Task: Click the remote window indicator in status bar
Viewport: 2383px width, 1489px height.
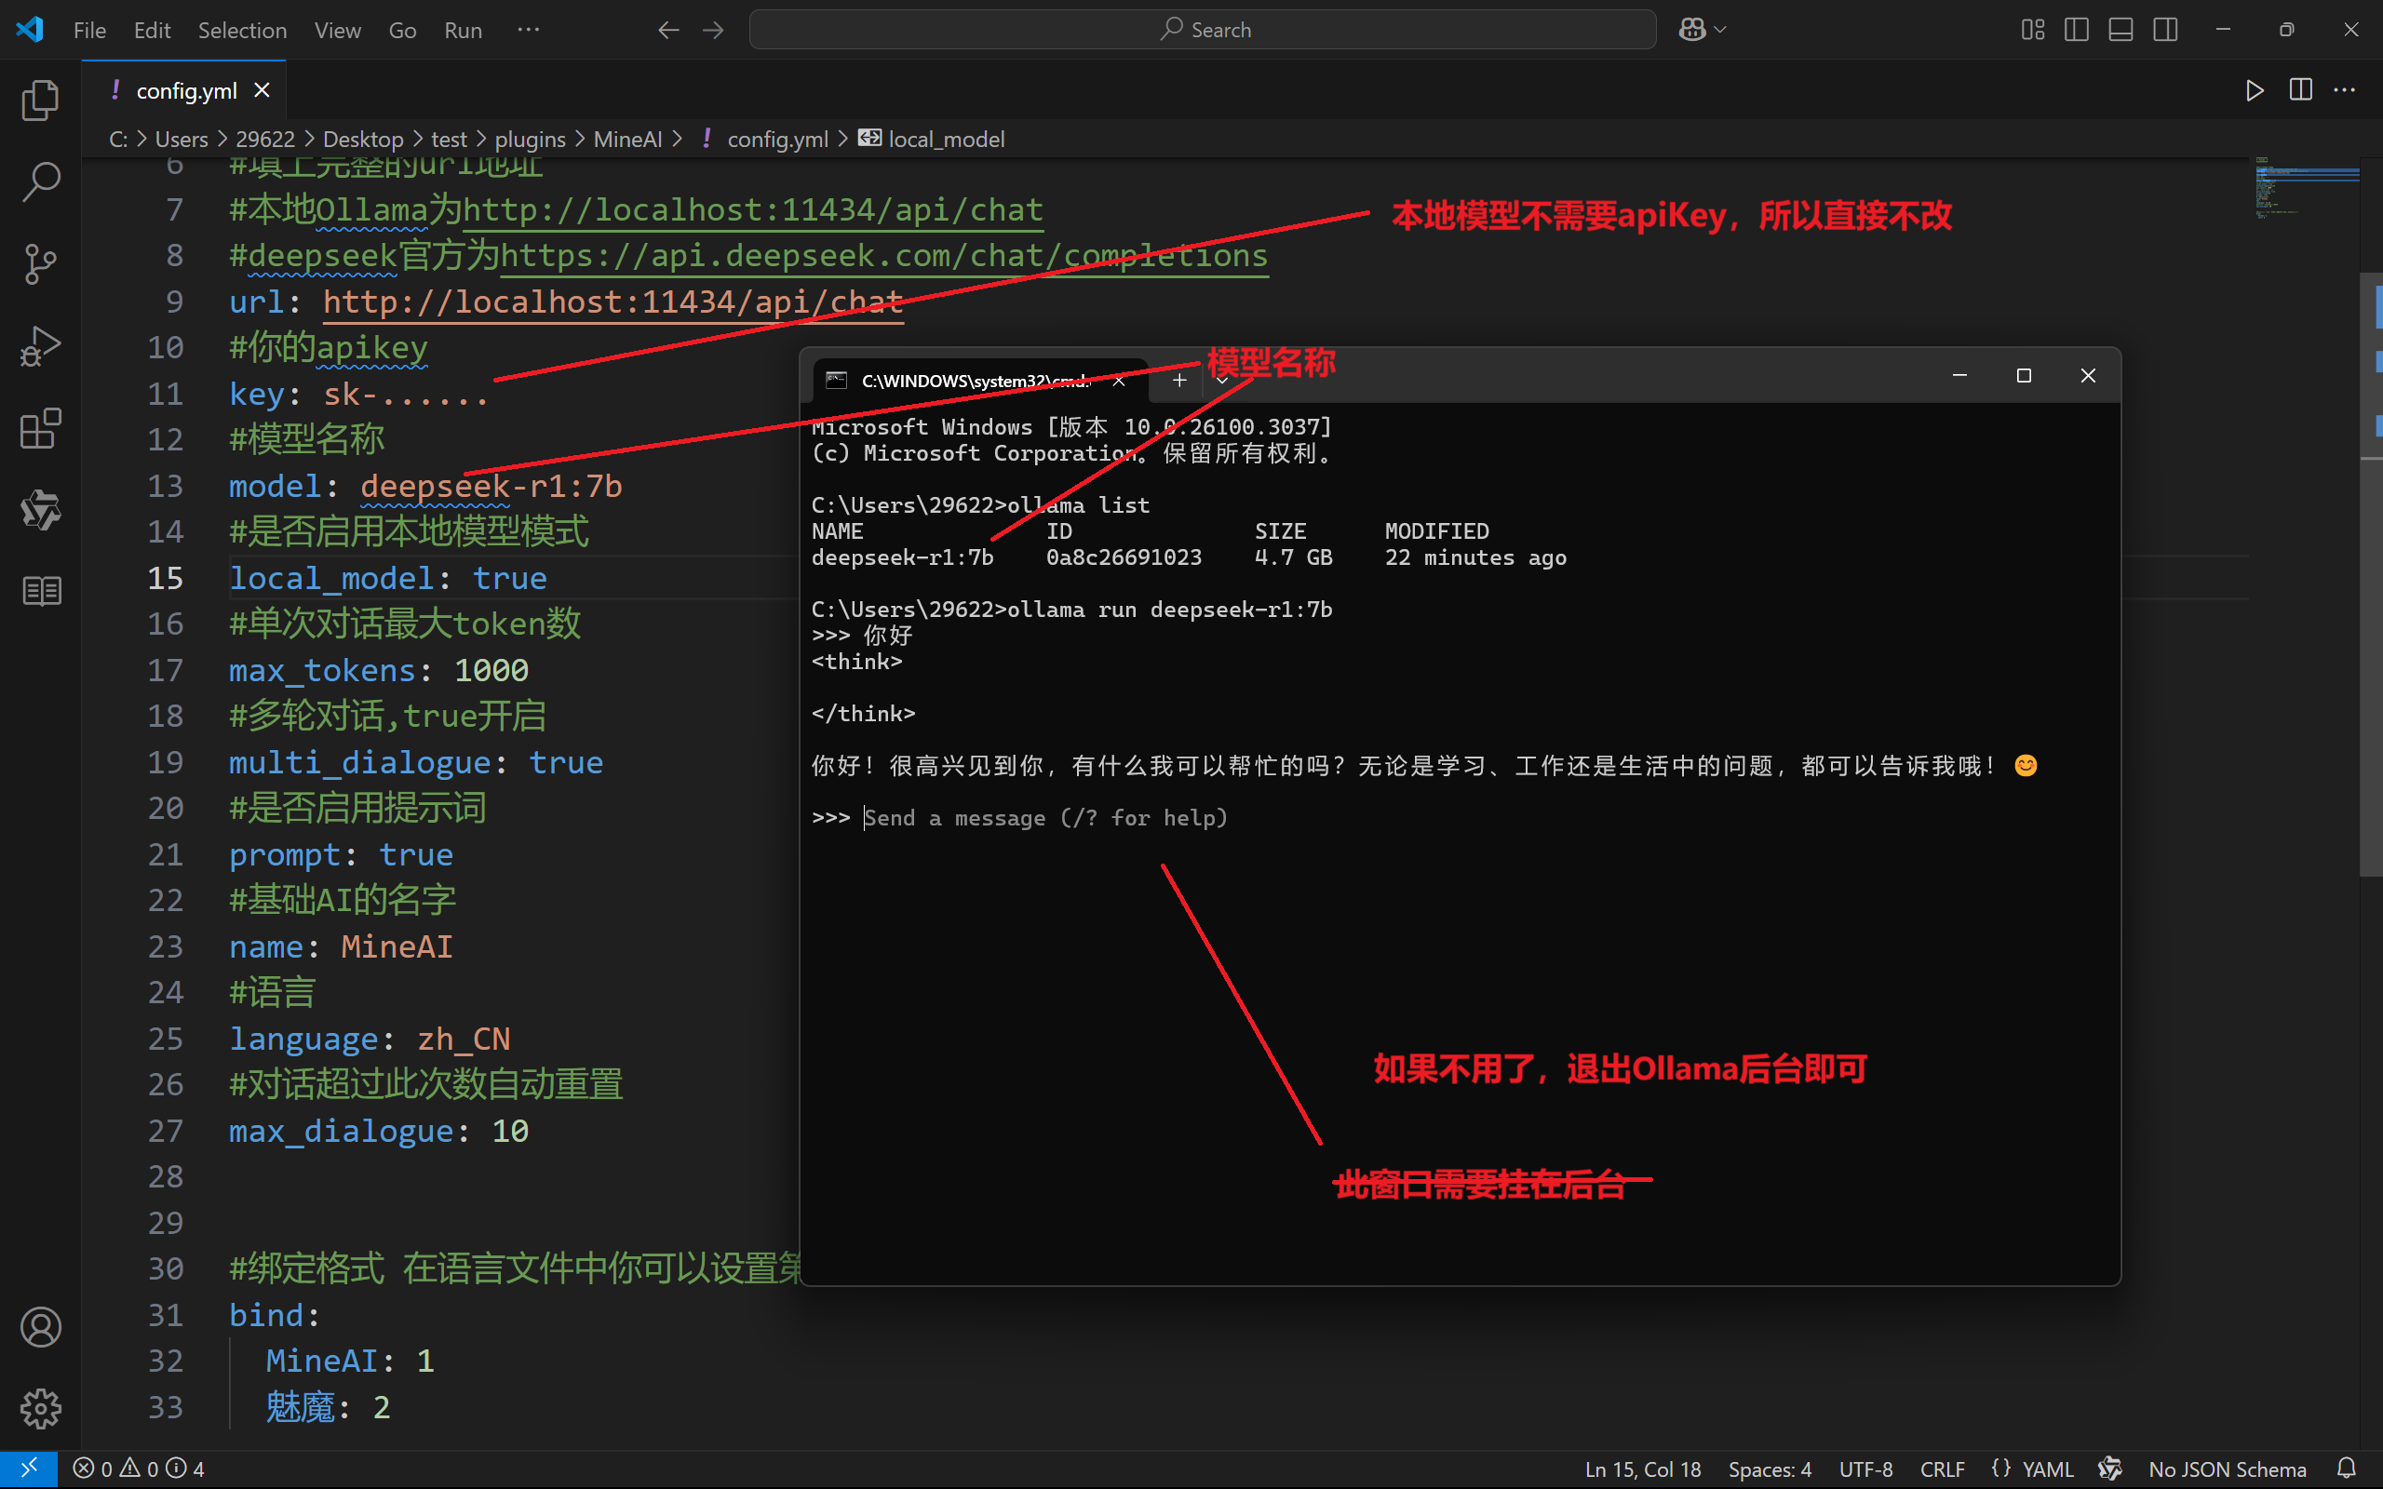Action: tap(29, 1469)
